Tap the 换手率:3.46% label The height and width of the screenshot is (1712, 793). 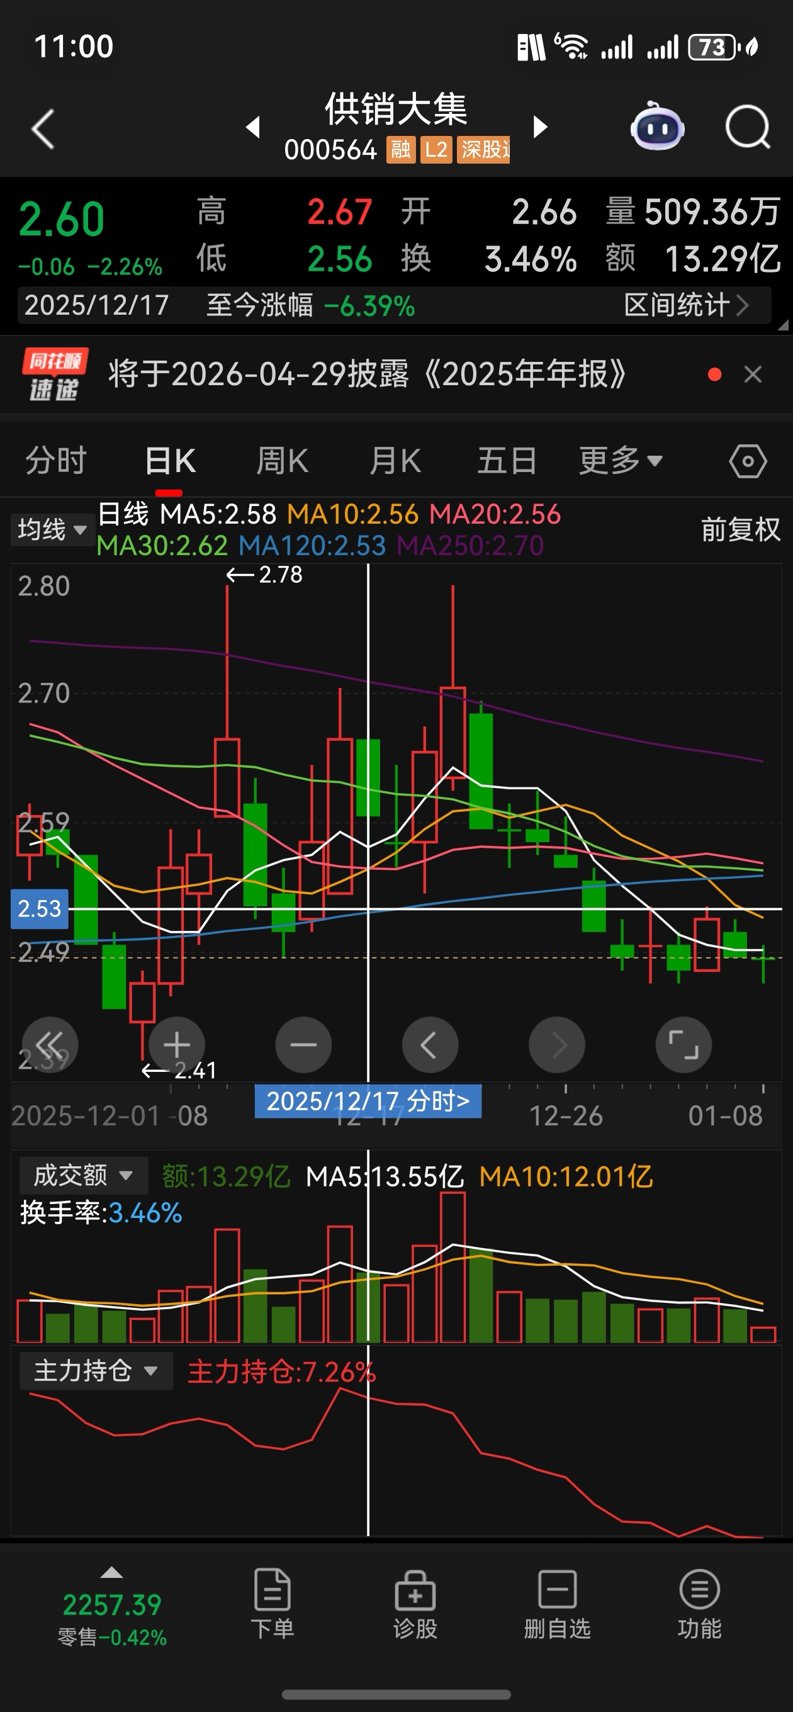101,1213
